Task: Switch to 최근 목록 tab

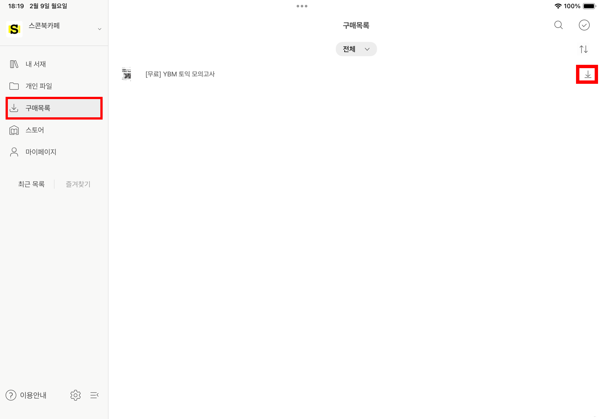Action: coord(31,184)
